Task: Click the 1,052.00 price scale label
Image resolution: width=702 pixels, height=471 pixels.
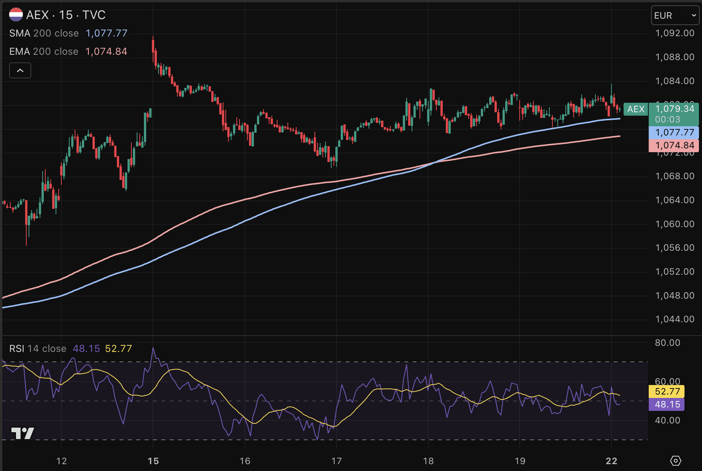Action: coord(675,272)
